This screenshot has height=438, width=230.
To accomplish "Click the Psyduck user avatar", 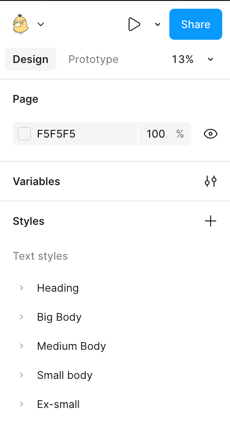I will [x=20, y=24].
